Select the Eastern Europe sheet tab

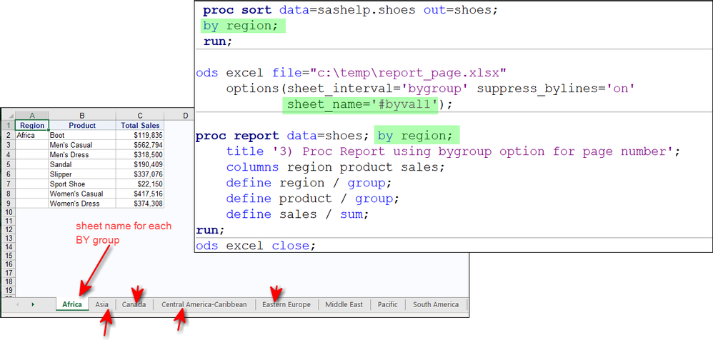click(x=286, y=304)
